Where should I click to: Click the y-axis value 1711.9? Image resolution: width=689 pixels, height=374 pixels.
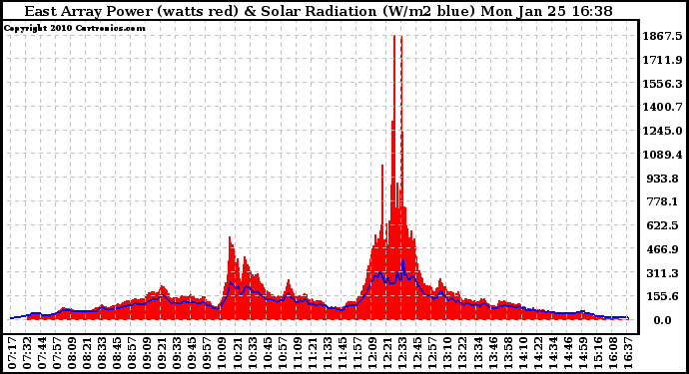(663, 60)
